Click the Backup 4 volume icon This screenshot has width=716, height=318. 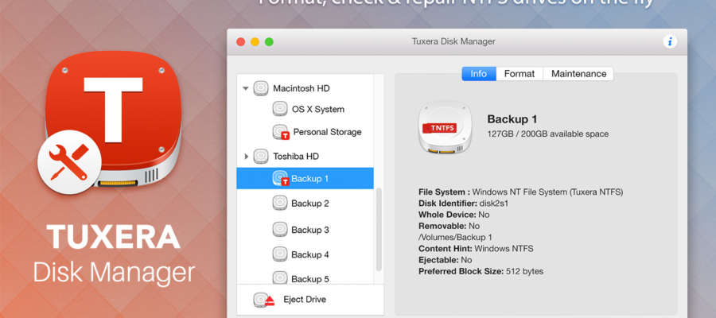pos(280,254)
